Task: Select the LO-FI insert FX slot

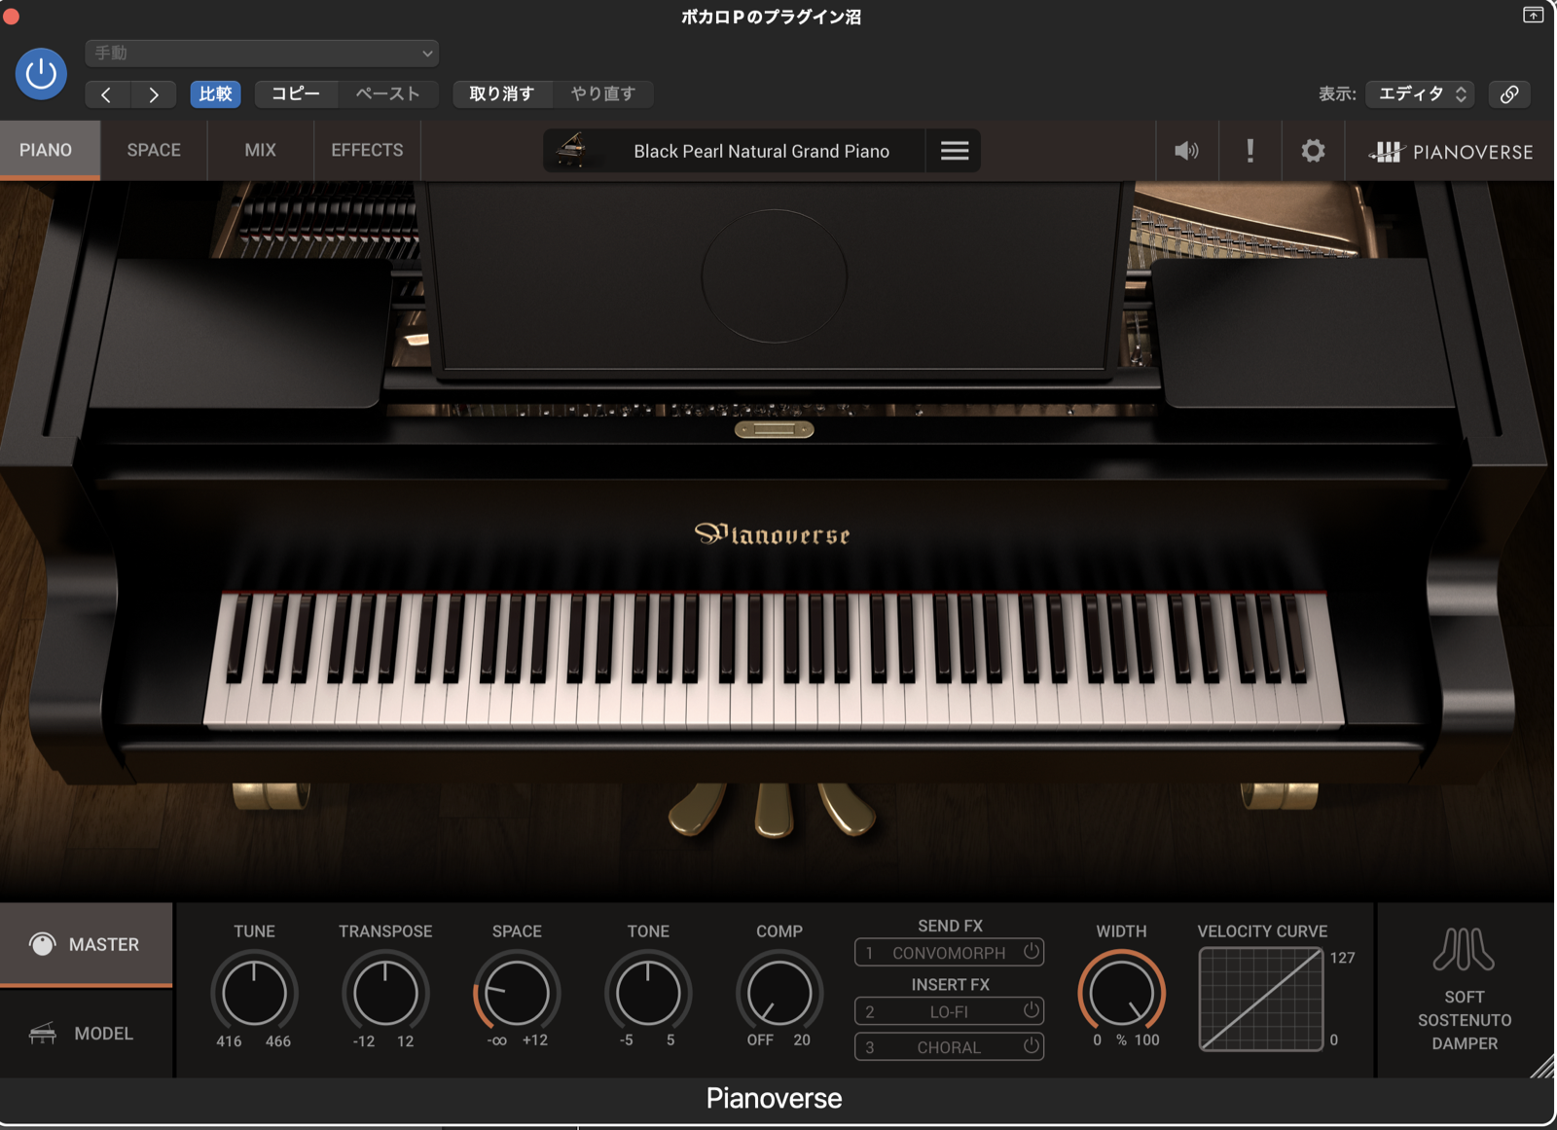Action: [949, 1011]
